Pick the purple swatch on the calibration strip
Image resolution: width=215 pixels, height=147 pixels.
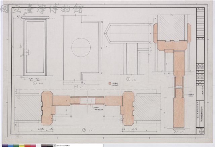coord(5,146)
